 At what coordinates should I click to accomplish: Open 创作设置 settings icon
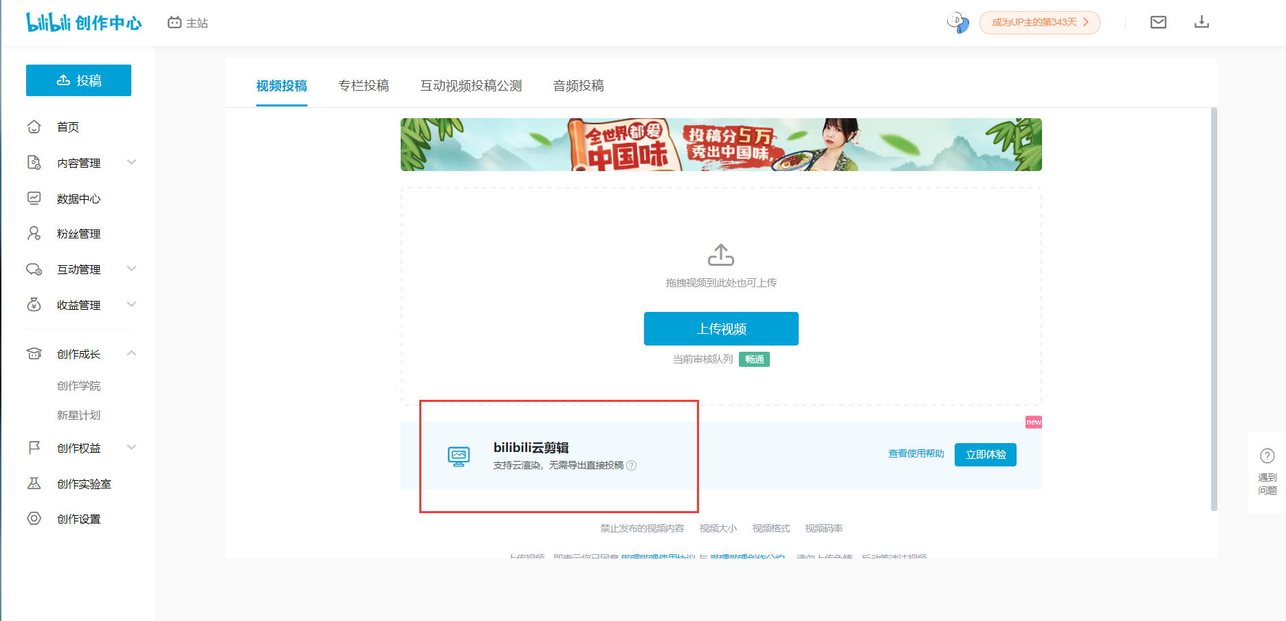[34, 519]
